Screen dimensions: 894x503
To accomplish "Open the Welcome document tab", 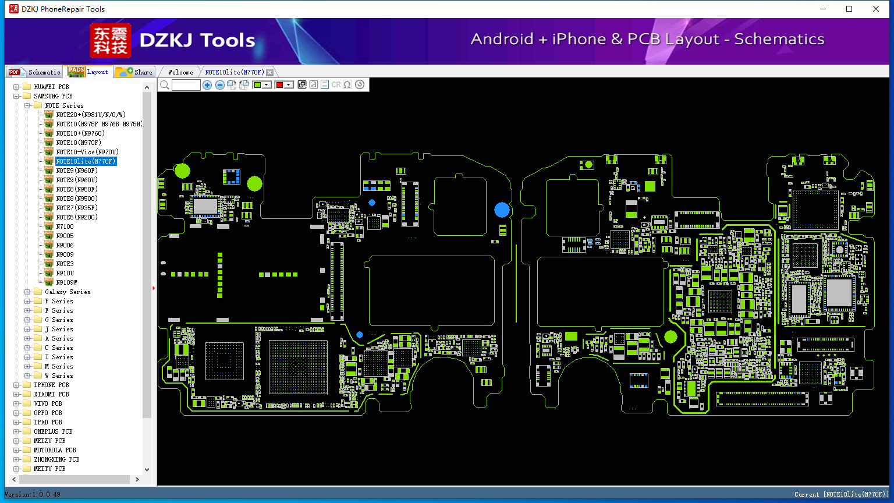I will coord(180,72).
